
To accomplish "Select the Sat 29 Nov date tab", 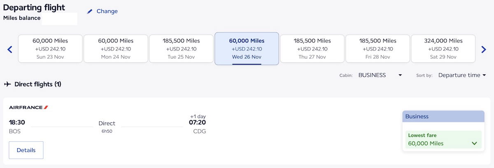I will click(x=443, y=49).
